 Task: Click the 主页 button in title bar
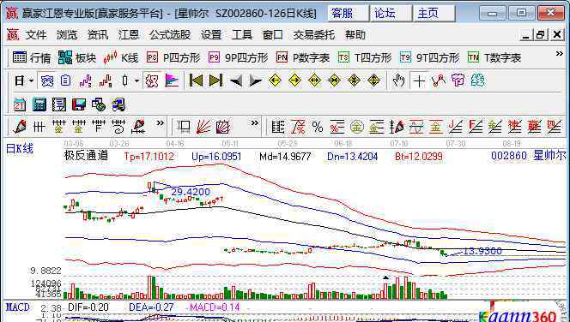click(434, 14)
